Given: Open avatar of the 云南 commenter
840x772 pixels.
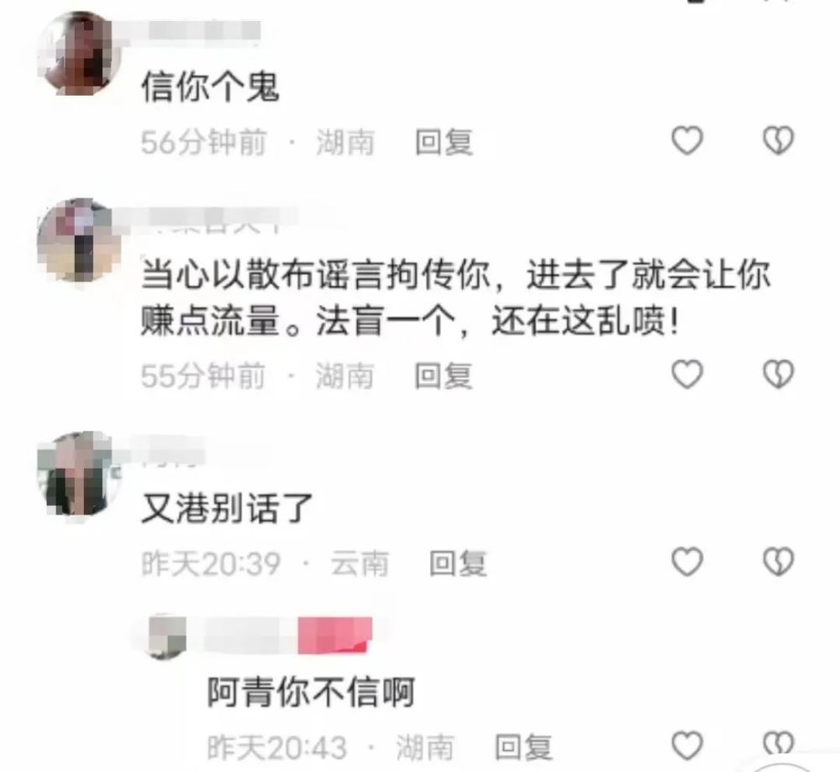Looking at the screenshot, I should click(79, 474).
